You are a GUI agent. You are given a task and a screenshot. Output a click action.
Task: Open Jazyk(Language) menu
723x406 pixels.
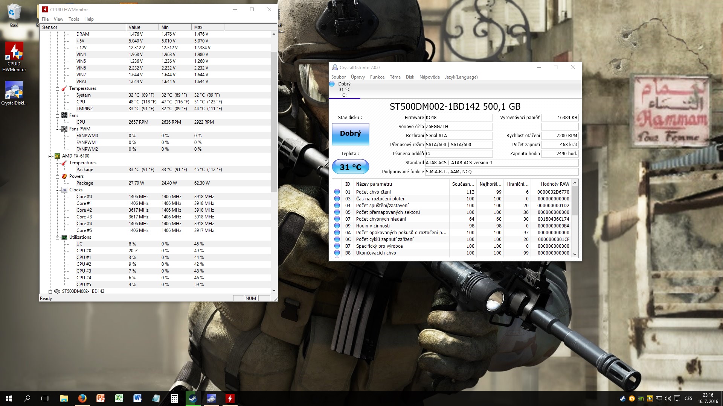coord(461,77)
